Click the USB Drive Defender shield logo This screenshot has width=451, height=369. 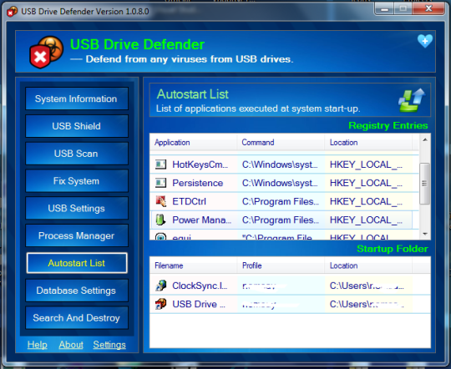(46, 52)
